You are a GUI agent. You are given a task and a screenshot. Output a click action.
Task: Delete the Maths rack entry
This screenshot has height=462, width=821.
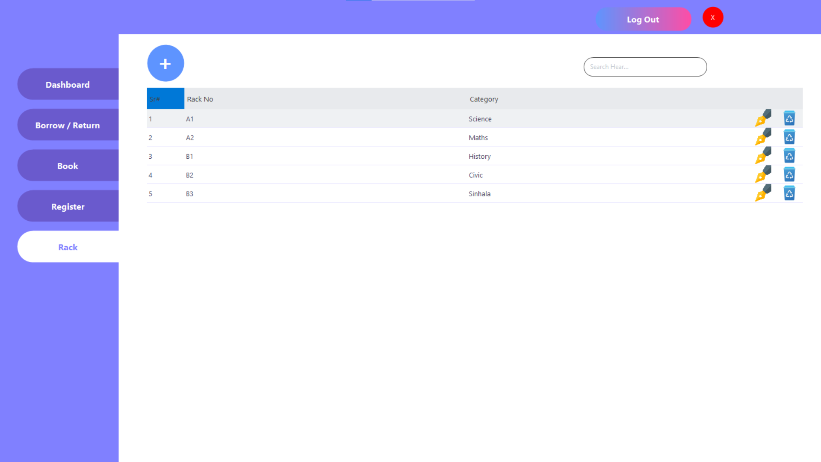(789, 137)
